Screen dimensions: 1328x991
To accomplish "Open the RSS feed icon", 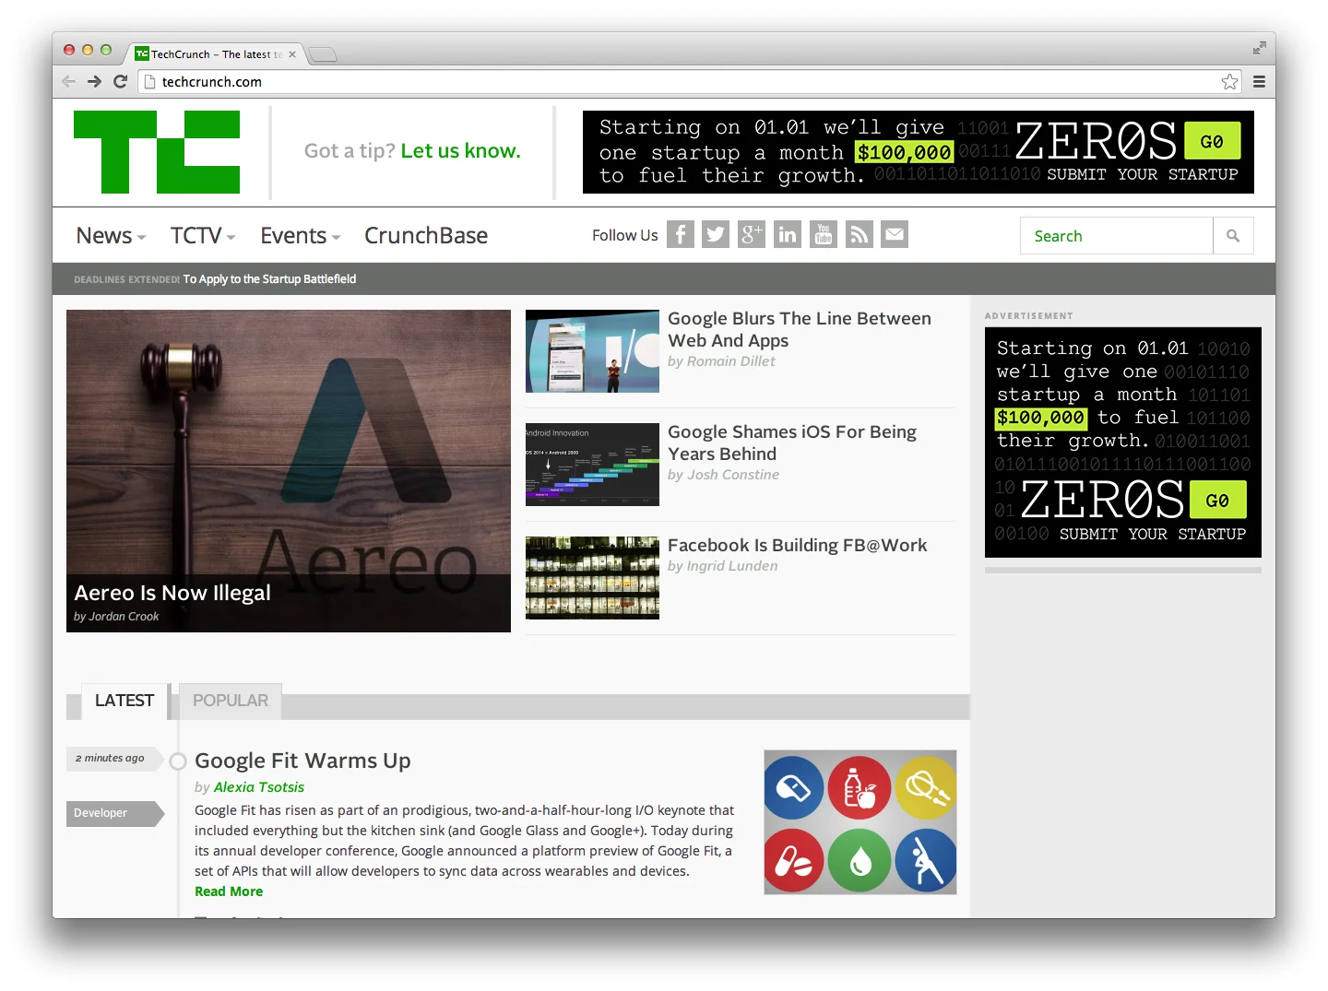I will (x=860, y=234).
